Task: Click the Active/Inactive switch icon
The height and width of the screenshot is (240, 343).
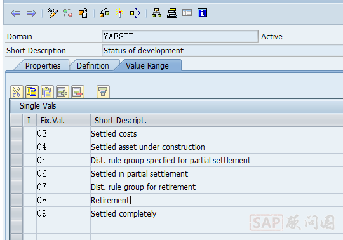Action: point(67,13)
